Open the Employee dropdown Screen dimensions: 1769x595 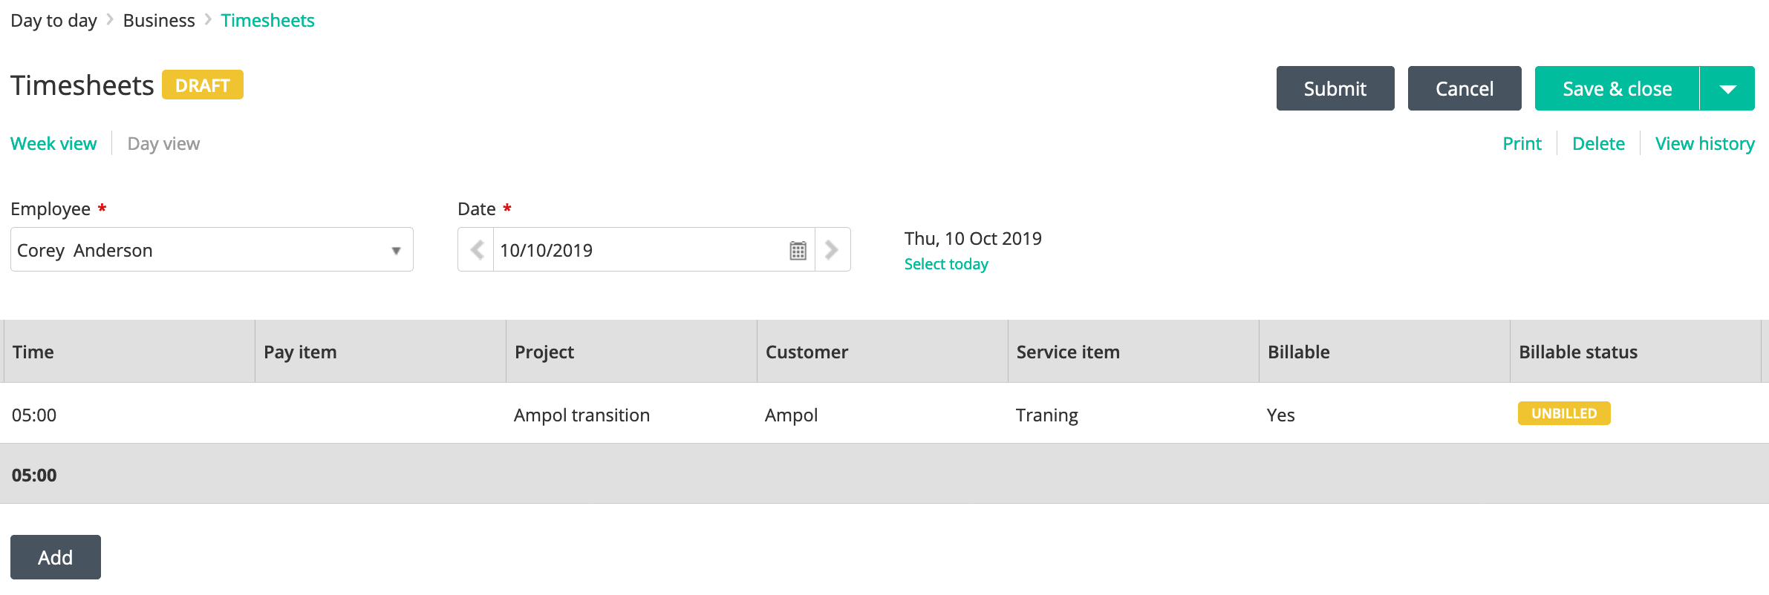click(212, 250)
